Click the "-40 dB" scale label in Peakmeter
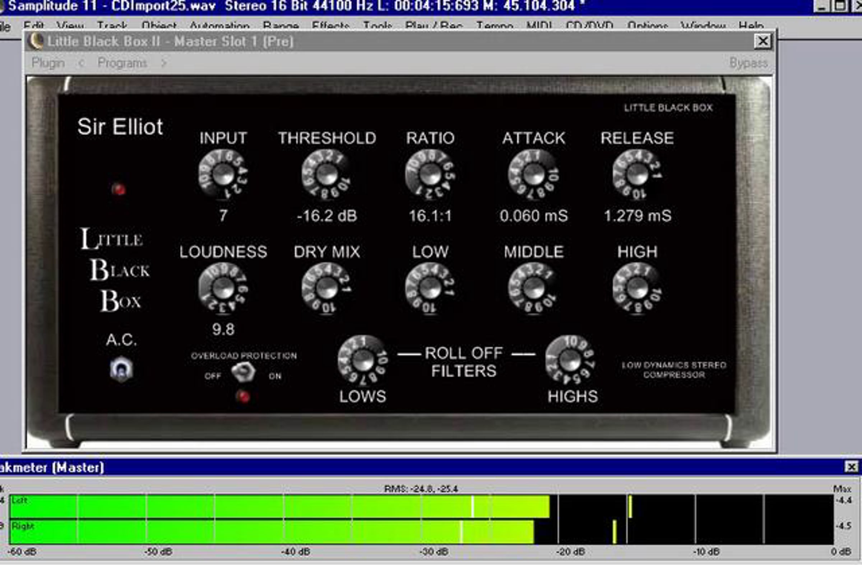 coord(296,552)
